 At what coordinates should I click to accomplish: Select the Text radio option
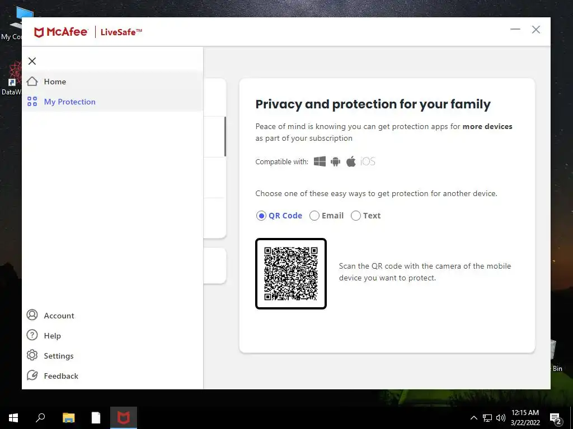[355, 216]
